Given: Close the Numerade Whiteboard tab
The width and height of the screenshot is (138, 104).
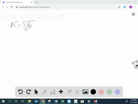Looking at the screenshot, I should click(31, 2).
